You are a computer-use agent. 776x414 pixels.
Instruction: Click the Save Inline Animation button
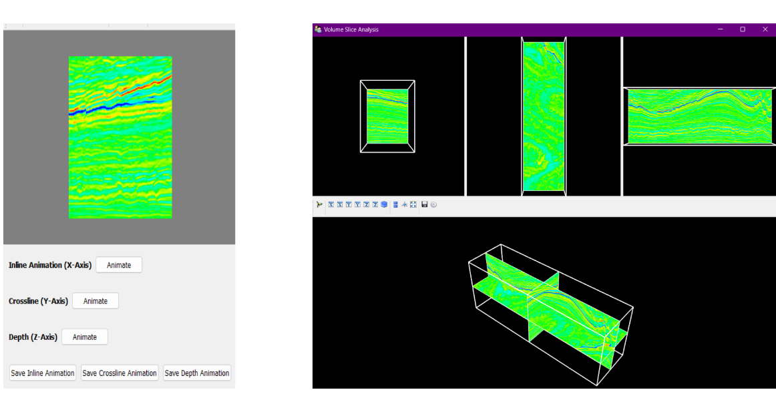[43, 373]
